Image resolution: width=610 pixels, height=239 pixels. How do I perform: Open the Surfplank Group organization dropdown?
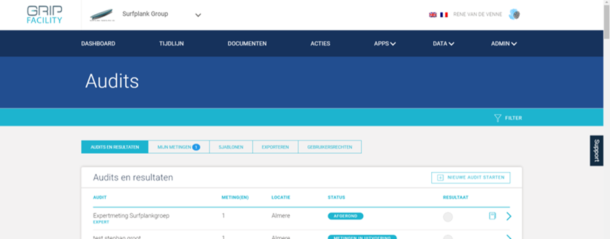(198, 16)
